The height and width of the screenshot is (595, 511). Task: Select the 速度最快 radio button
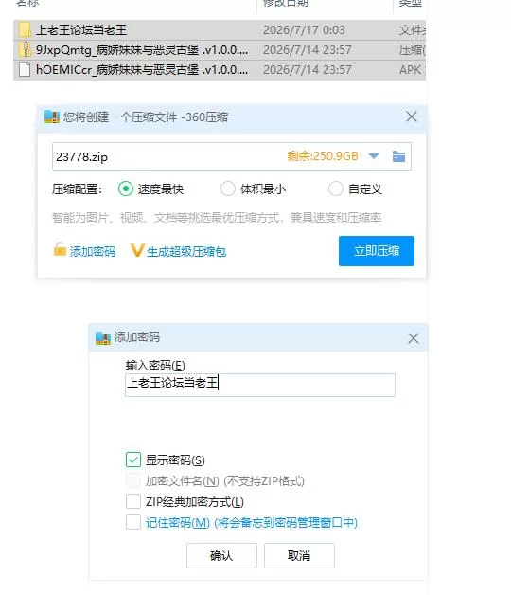126,189
